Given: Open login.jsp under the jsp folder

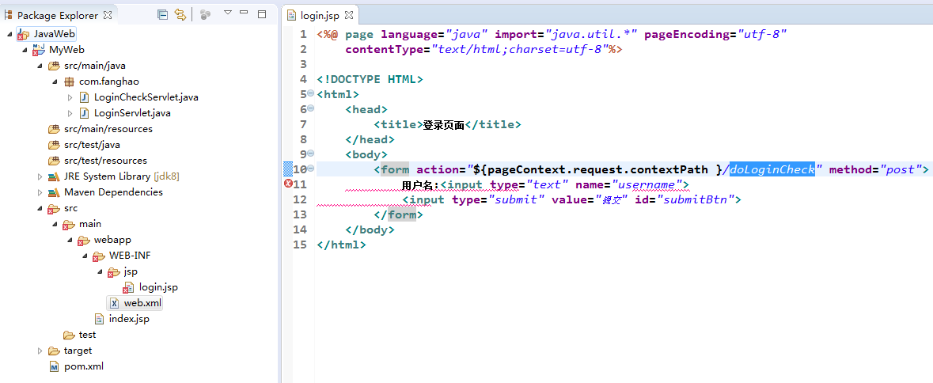Looking at the screenshot, I should [x=157, y=287].
